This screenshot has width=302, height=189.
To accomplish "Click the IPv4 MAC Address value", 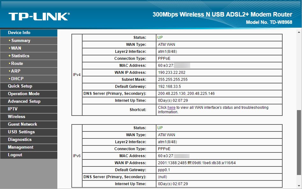I will pyautogui.click(x=174, y=66).
